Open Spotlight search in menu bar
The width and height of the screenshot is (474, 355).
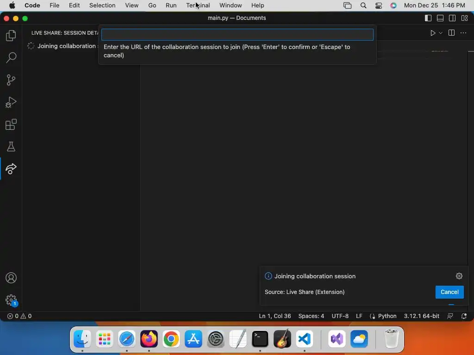[x=363, y=6]
